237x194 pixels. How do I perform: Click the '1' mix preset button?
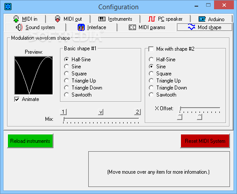[x=63, y=112]
